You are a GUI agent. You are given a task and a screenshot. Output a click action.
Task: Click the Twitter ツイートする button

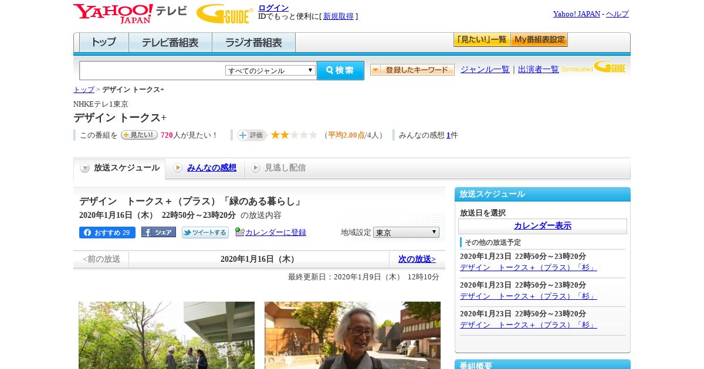205,233
